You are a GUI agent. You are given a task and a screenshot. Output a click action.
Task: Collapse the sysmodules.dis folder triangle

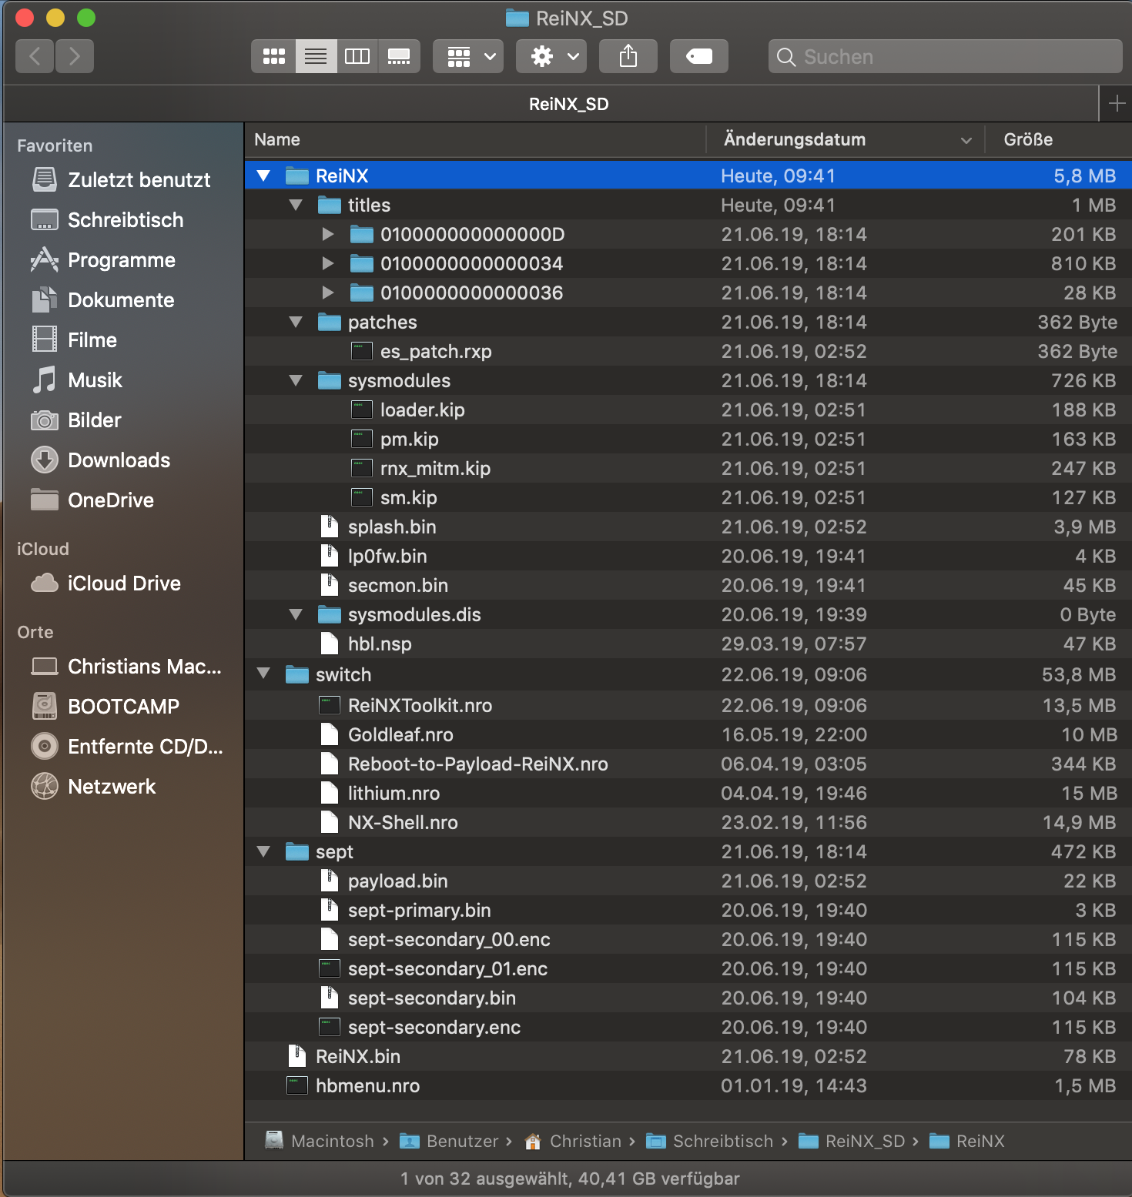tap(296, 614)
